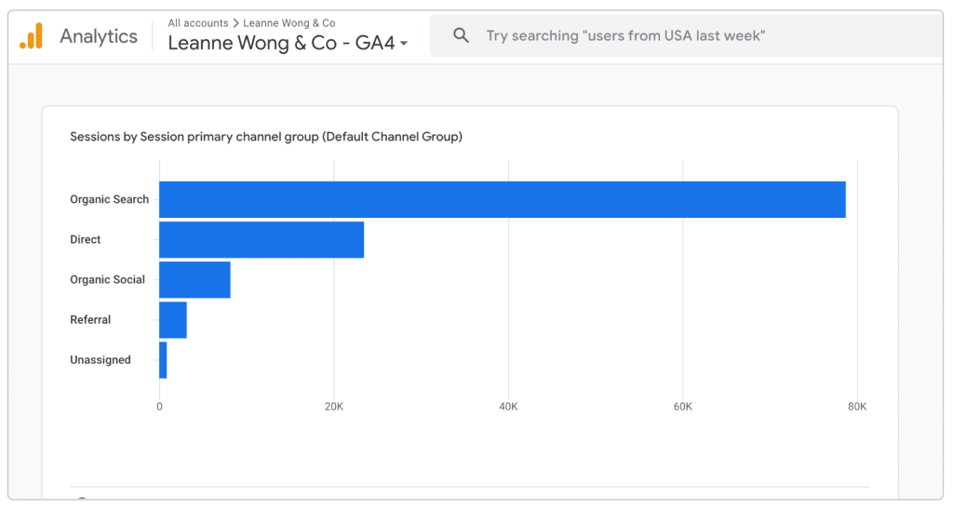This screenshot has width=953, height=510.
Task: Select the Organic Search bar in chart
Action: (x=503, y=200)
